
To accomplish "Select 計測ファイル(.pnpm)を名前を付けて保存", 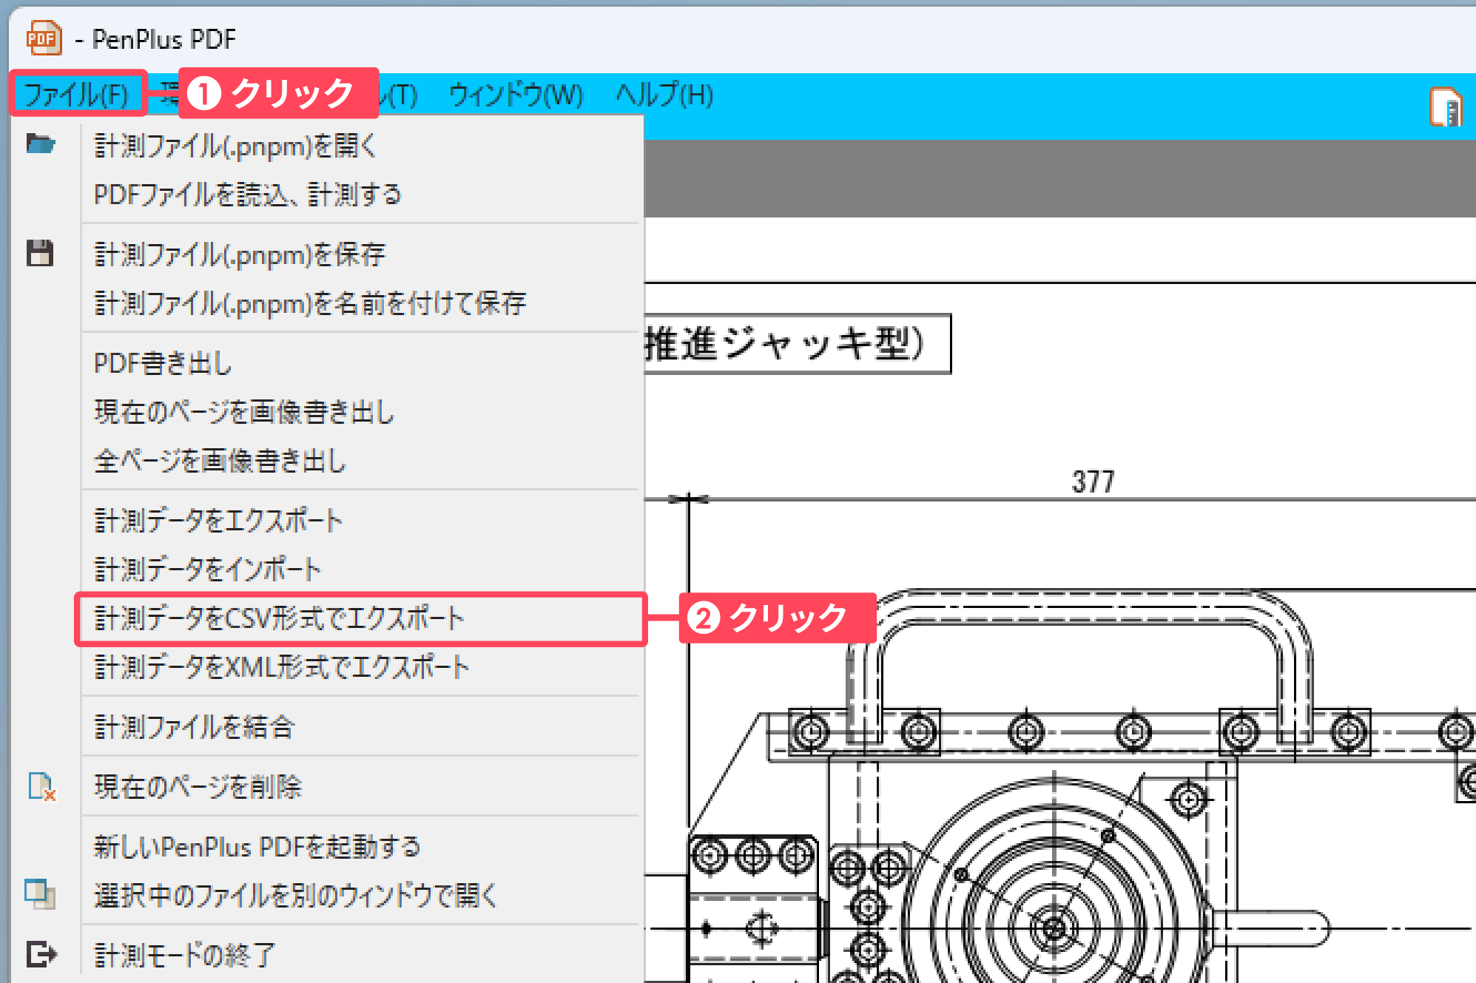I will (x=310, y=303).
